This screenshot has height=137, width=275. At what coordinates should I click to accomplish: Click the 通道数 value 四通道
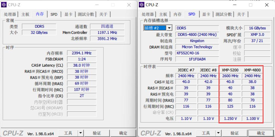point(107,26)
